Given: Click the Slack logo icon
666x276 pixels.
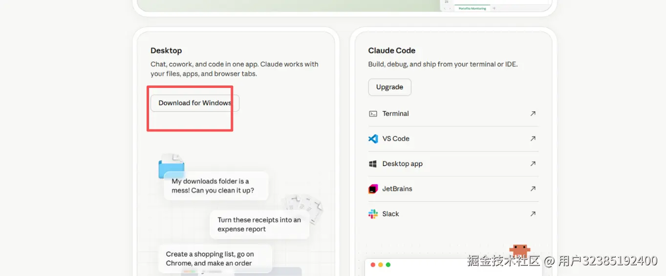Looking at the screenshot, I should (373, 214).
